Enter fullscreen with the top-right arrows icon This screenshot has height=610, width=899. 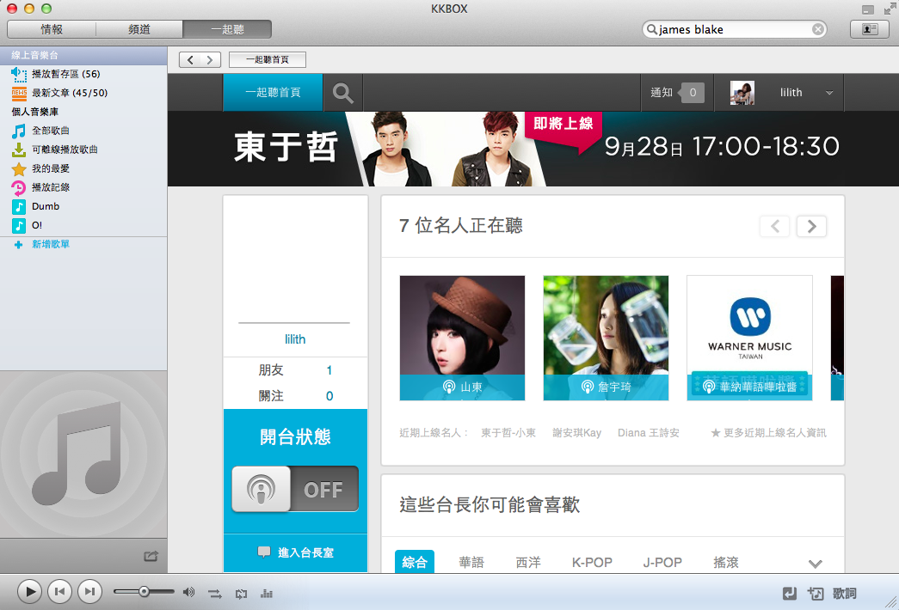(x=890, y=9)
